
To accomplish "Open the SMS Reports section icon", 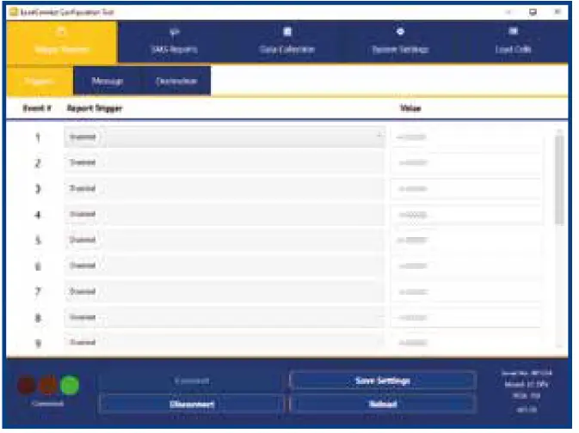I will tap(175, 32).
